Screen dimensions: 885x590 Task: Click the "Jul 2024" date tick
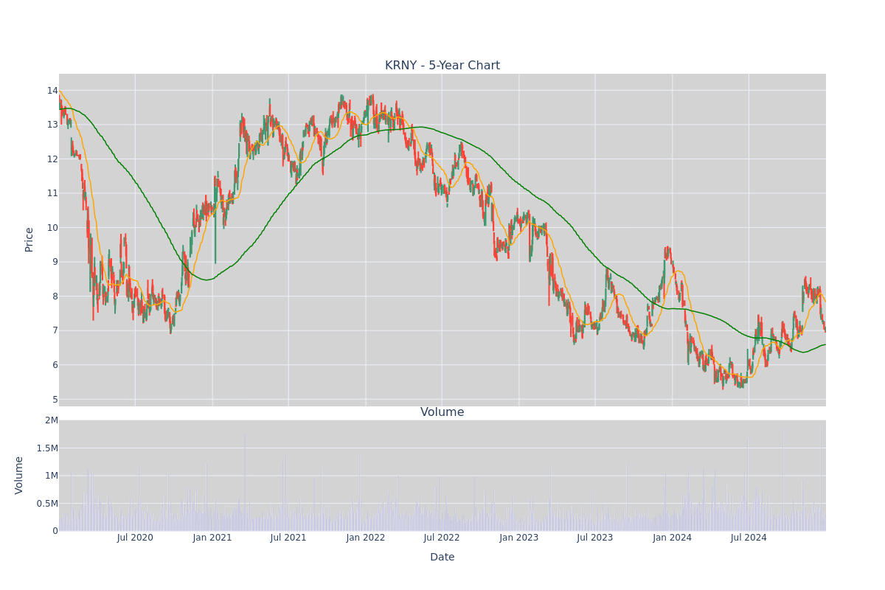[749, 538]
